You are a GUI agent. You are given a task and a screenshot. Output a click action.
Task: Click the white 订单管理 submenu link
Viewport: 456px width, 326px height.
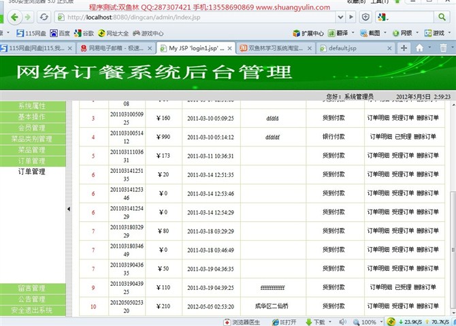tap(32, 172)
